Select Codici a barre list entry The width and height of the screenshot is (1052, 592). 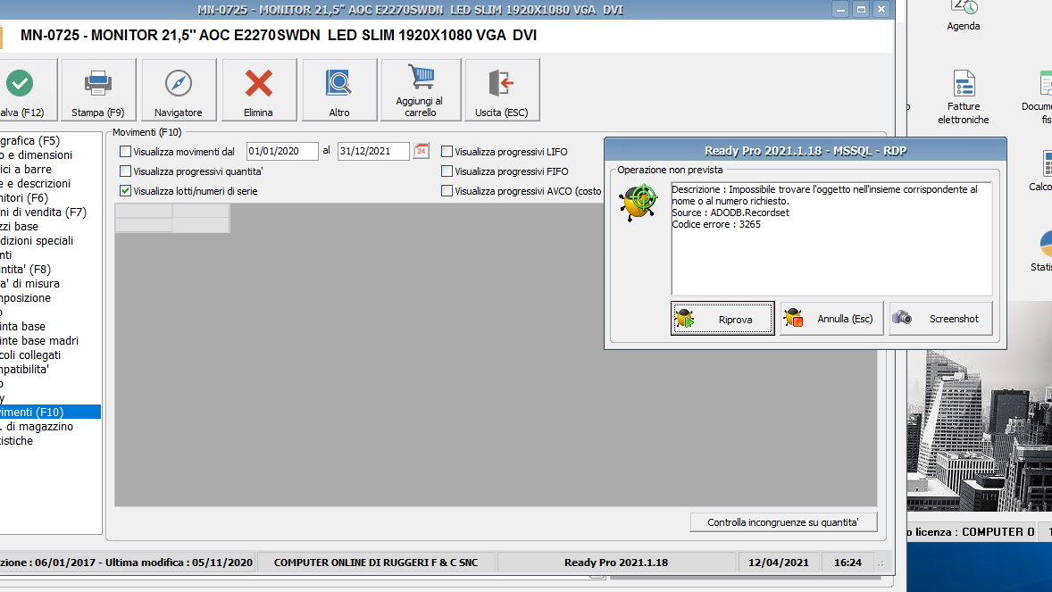[x=50, y=169]
